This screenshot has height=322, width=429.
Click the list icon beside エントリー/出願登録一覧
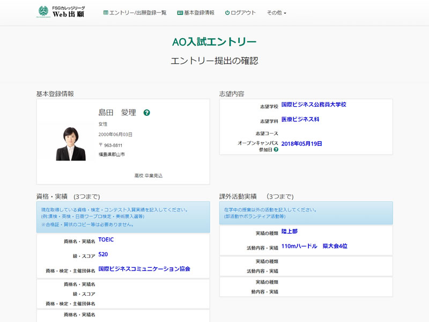click(106, 12)
